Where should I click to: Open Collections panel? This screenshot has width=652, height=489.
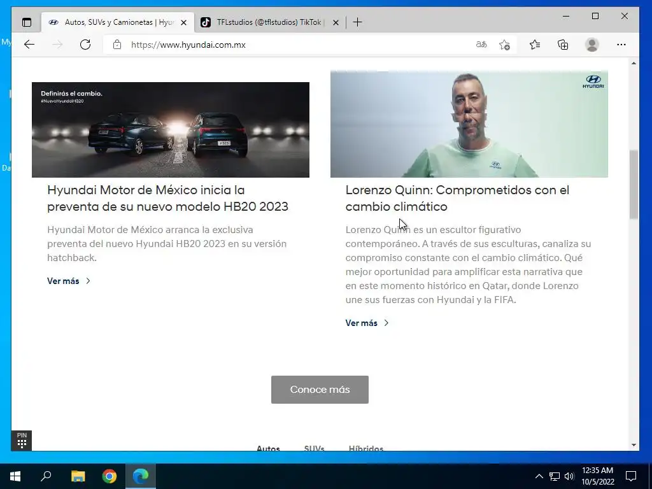click(563, 45)
